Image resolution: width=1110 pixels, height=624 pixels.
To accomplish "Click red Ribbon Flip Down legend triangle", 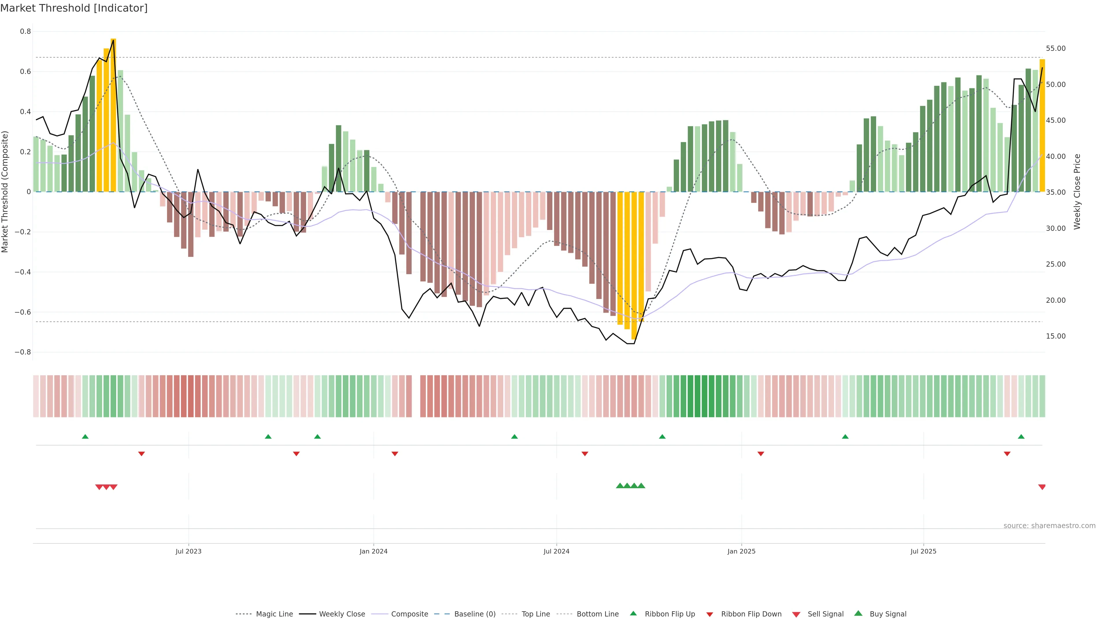I will click(x=710, y=614).
